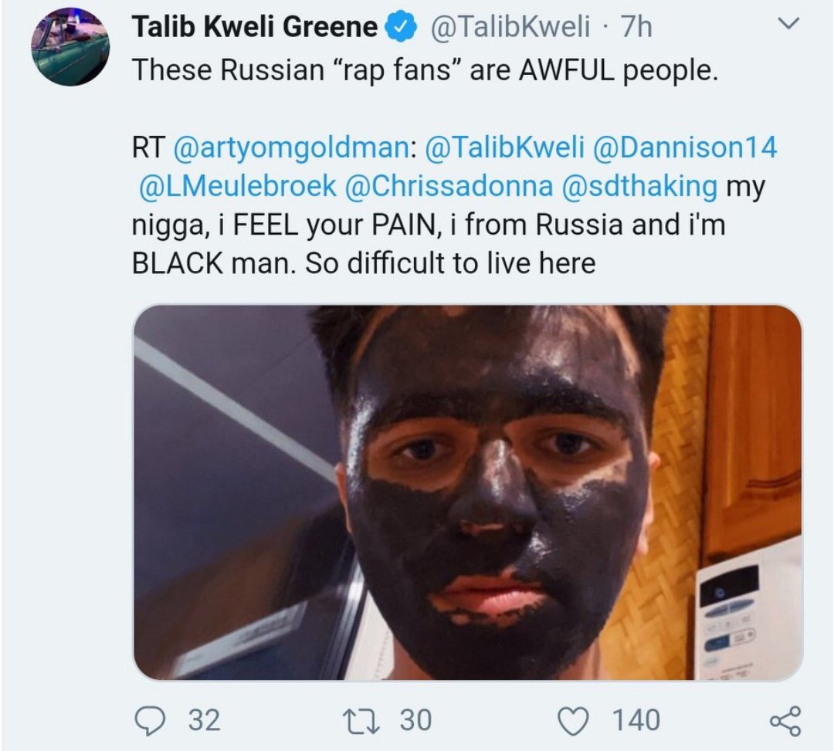Like the tweet with heart icon
The image size is (834, 751).
pos(573,721)
